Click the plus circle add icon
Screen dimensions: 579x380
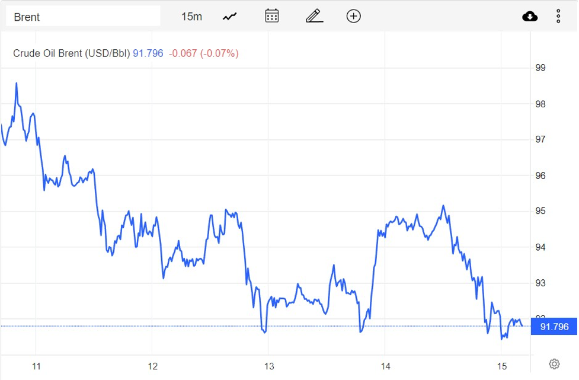(x=353, y=16)
